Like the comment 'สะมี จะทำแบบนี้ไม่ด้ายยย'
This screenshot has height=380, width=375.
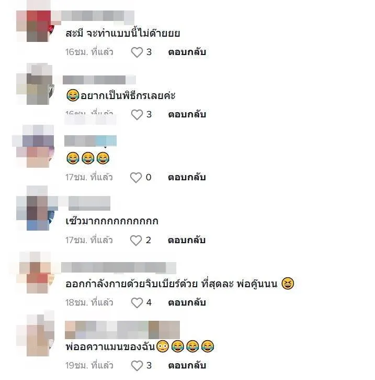(137, 52)
